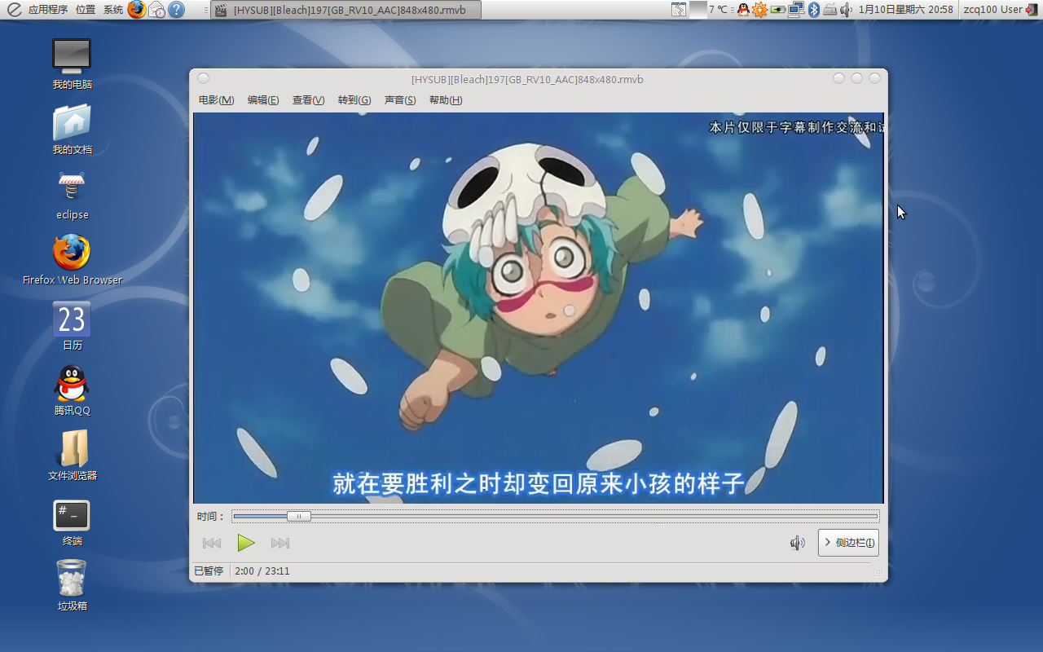1043x652 pixels.
Task: Click the battery power tray icon
Action: coord(778,10)
